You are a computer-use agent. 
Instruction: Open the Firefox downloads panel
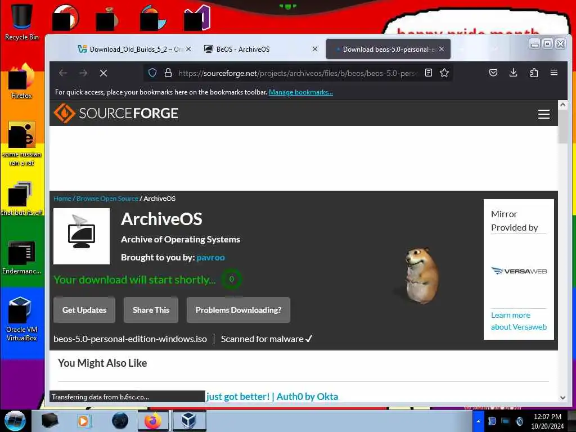click(514, 73)
